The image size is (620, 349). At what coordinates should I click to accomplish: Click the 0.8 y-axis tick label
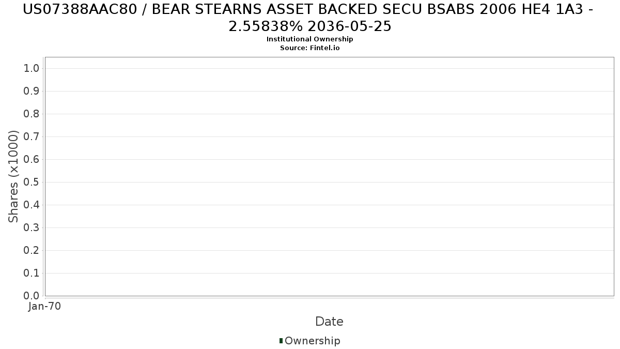tap(32, 114)
